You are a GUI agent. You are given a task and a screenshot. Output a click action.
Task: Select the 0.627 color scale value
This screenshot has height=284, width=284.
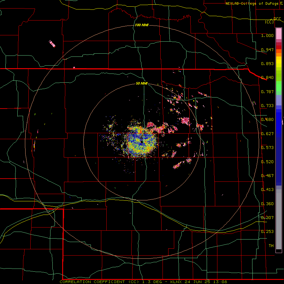[x=267, y=134]
